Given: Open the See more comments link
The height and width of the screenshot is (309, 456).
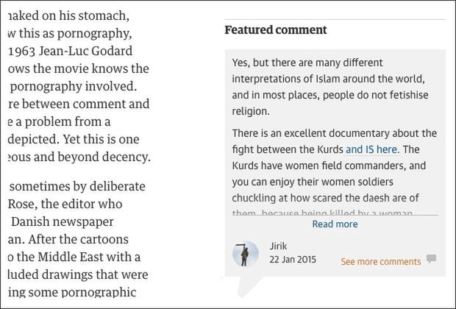Looking at the screenshot, I should [x=380, y=261].
